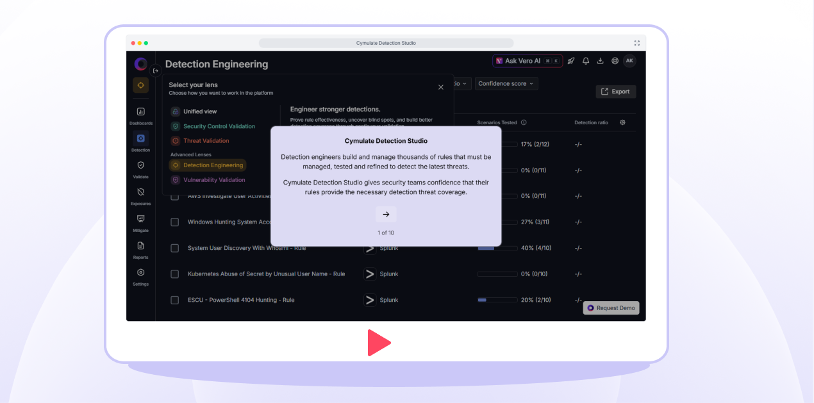Click the sidebar collapse arrow icon
This screenshot has height=403, width=814.
tap(156, 71)
